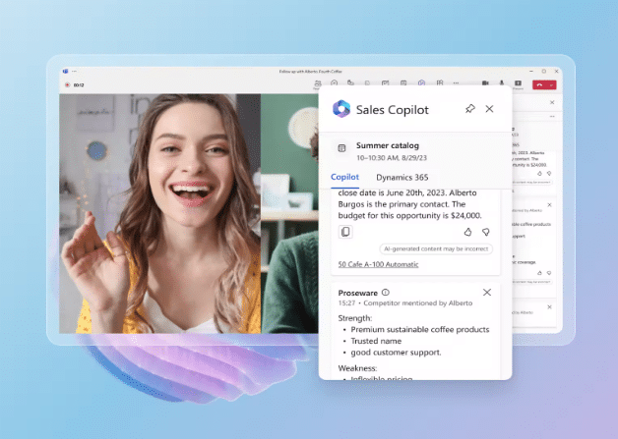The height and width of the screenshot is (439, 618).
Task: Open the Apps grid toolbar icon
Action: point(440,83)
